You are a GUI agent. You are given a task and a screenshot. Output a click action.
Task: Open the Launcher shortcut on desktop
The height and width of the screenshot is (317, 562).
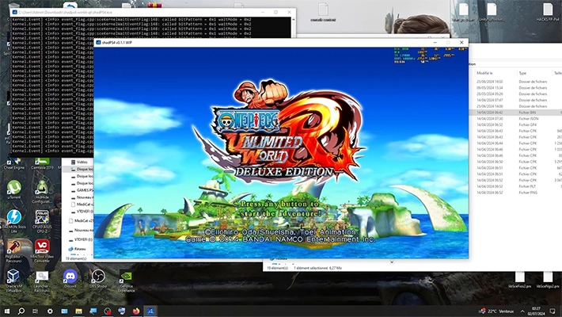point(42,281)
